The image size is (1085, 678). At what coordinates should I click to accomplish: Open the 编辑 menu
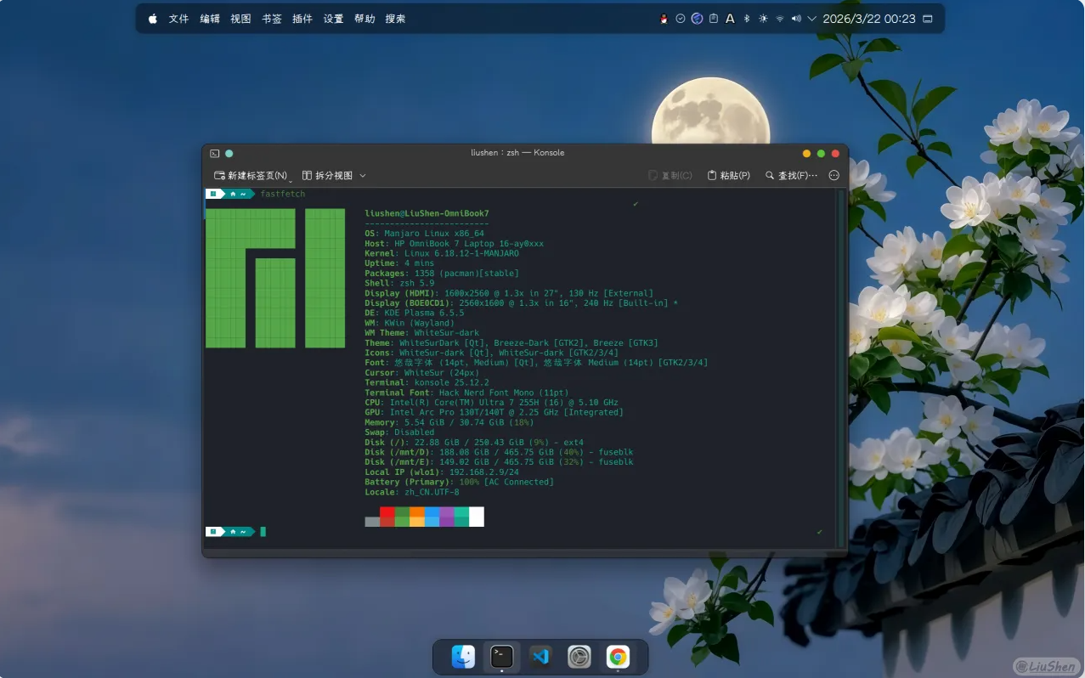[x=210, y=19]
